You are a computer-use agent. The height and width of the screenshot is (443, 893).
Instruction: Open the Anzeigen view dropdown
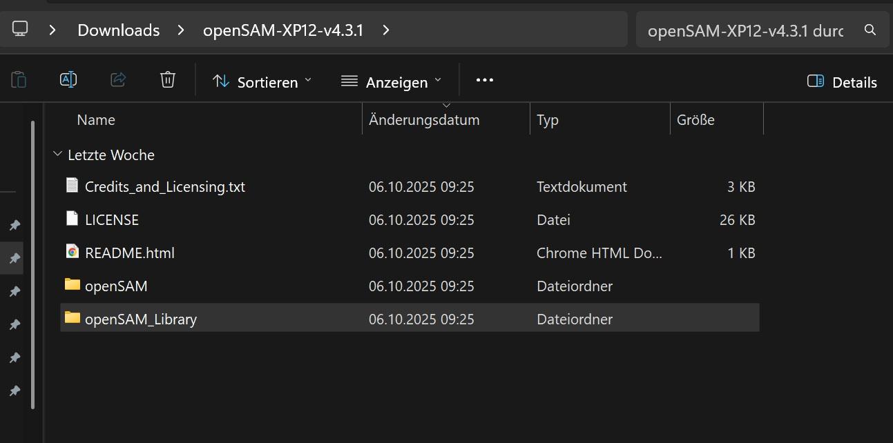(391, 82)
